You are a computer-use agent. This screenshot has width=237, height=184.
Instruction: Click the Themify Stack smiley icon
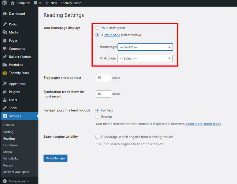point(5,73)
